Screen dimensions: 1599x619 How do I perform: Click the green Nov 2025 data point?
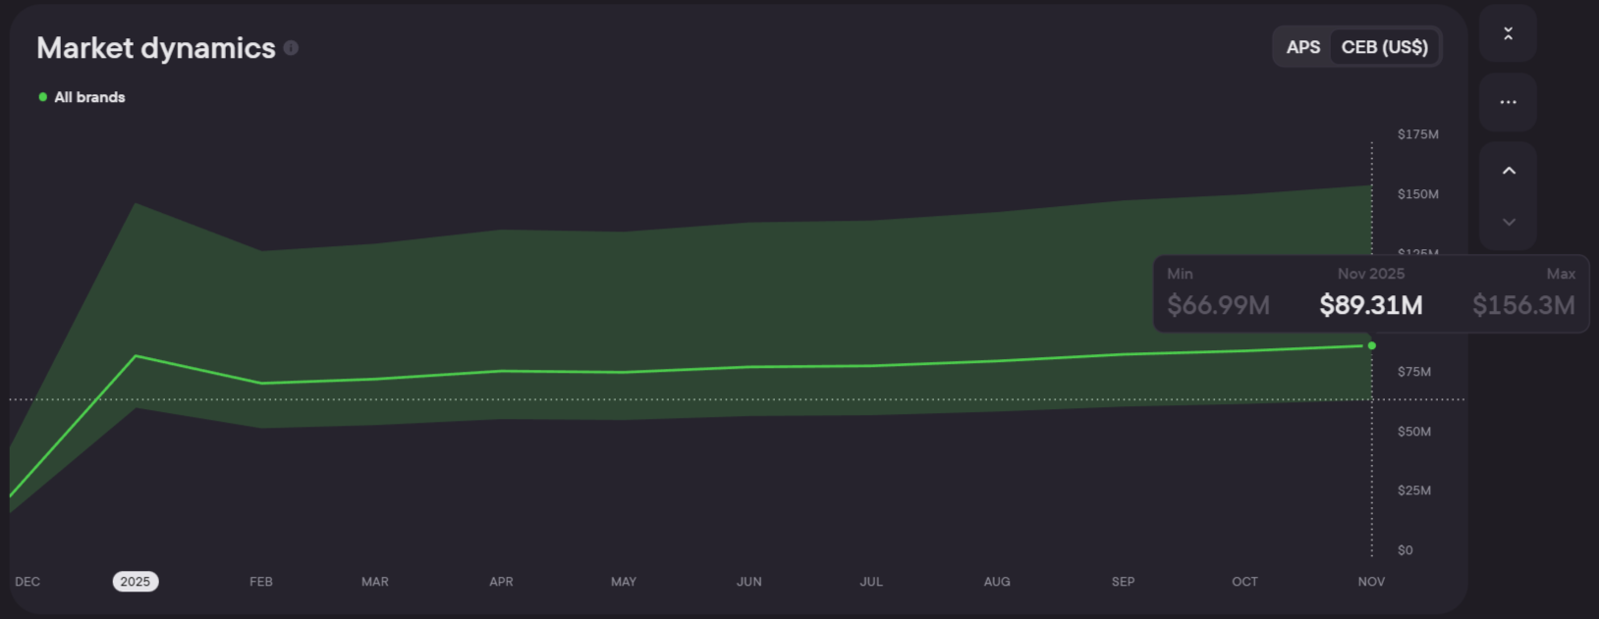click(1371, 345)
